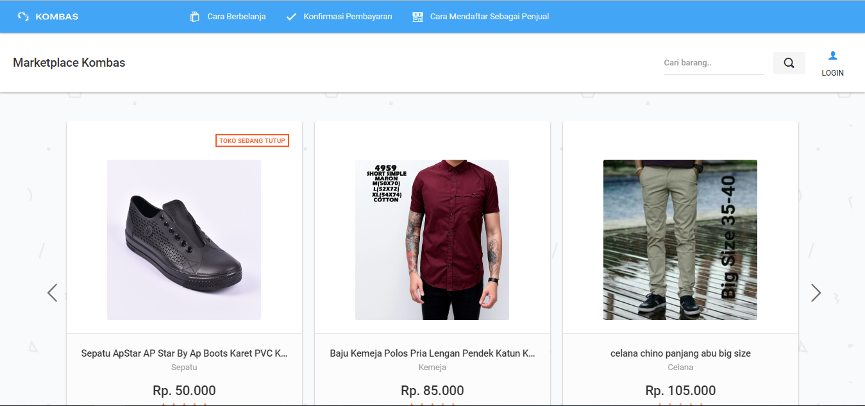The width and height of the screenshot is (865, 406).
Task: Open Cara Mendaftar Sebagai Penjual page
Action: click(489, 17)
